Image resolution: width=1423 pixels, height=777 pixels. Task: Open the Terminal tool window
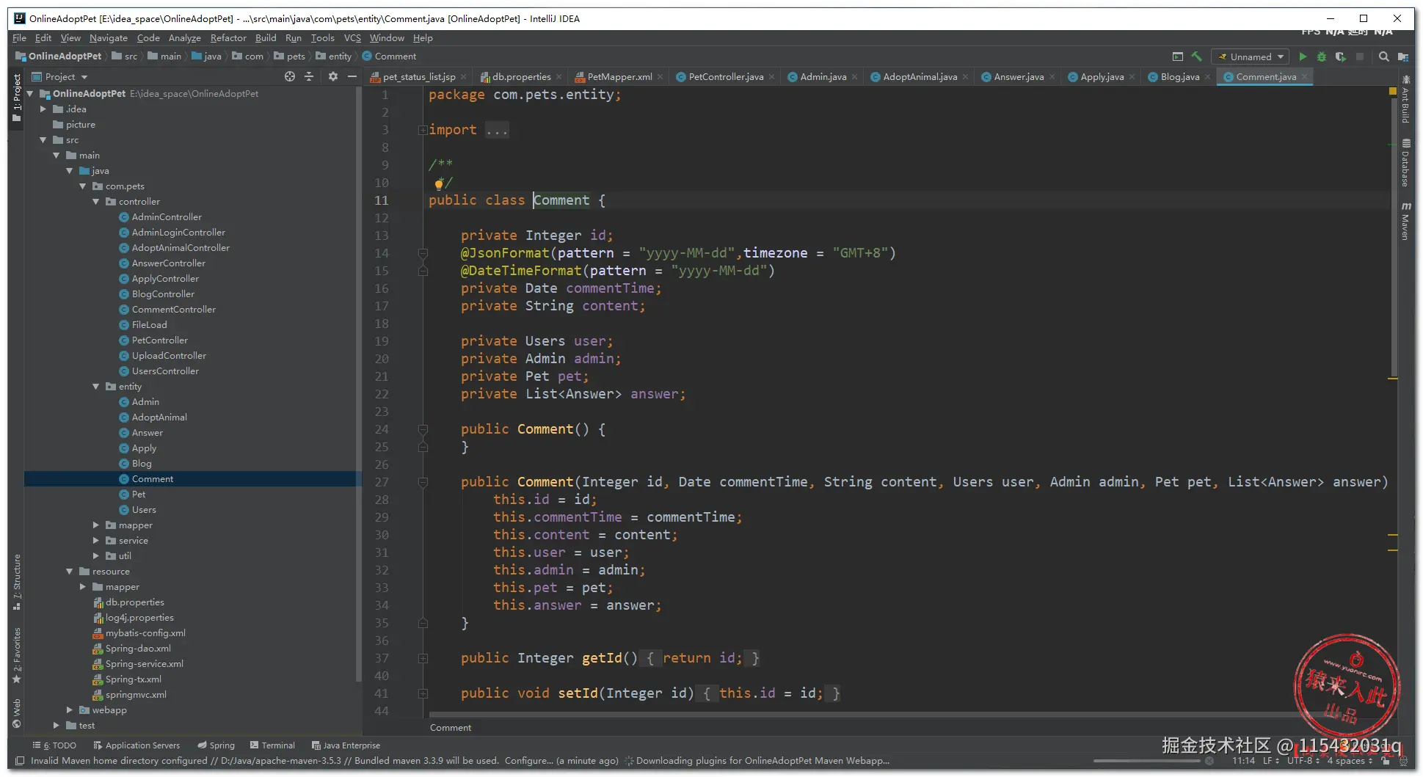(272, 745)
